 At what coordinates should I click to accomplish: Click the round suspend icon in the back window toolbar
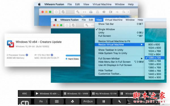point(56,12)
